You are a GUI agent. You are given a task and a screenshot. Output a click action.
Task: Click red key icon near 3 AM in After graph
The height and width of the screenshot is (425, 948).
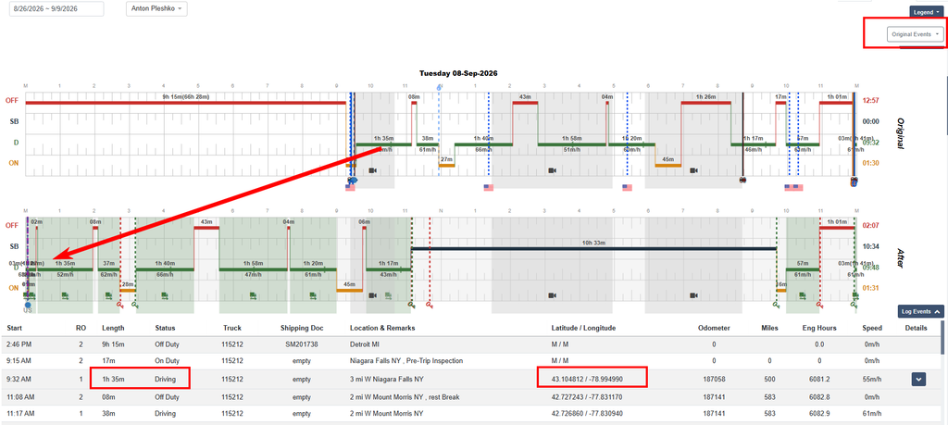coord(120,306)
